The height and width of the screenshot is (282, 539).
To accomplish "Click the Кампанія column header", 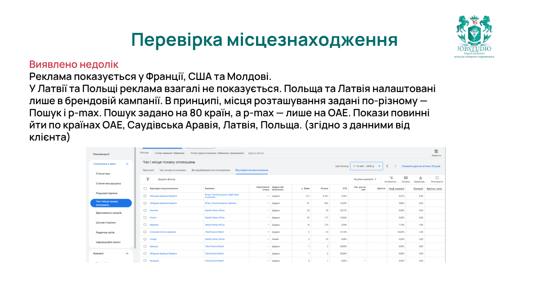I will (x=209, y=189).
